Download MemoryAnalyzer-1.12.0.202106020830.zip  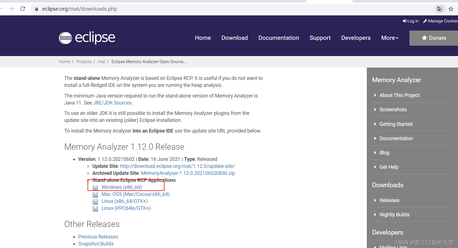pyautogui.click(x=188, y=173)
